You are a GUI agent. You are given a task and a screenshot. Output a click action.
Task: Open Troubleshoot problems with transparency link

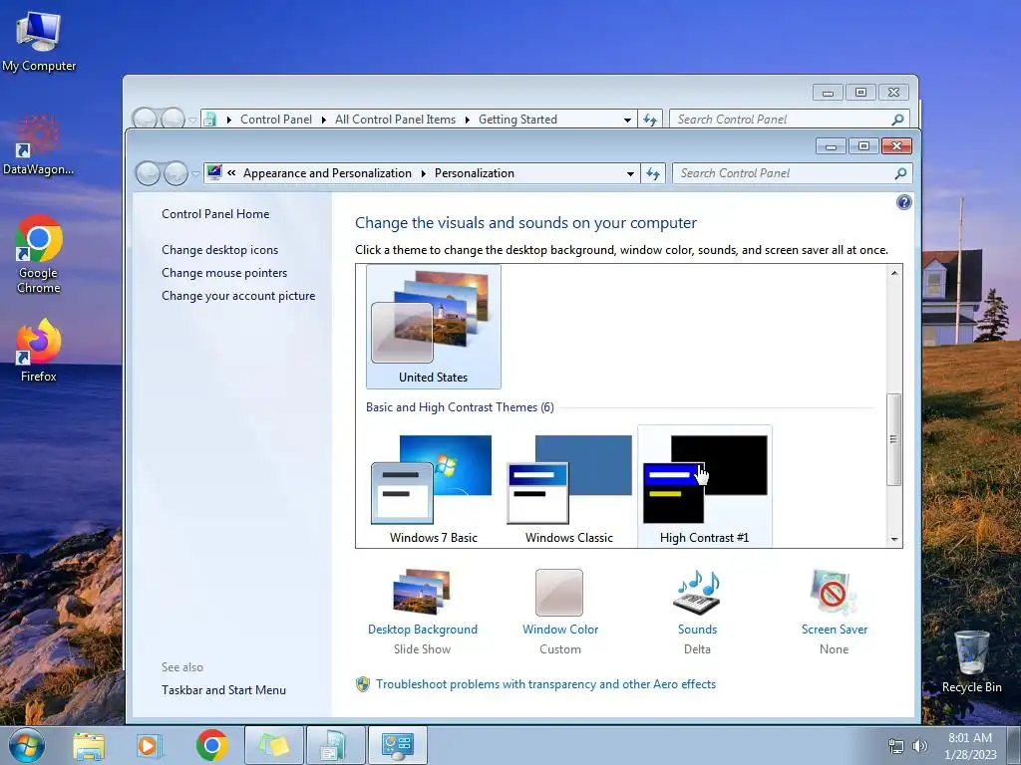click(x=545, y=684)
